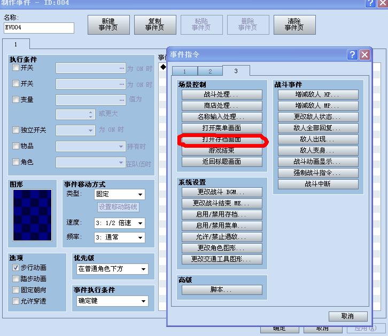Image resolution: width=388 pixels, height=336 pixels.
Task: Click the 清除事件页 button
Action: [x=294, y=25]
